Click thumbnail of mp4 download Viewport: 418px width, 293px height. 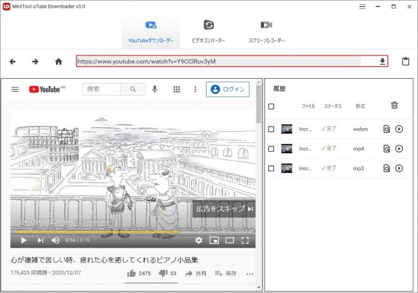pyautogui.click(x=287, y=149)
